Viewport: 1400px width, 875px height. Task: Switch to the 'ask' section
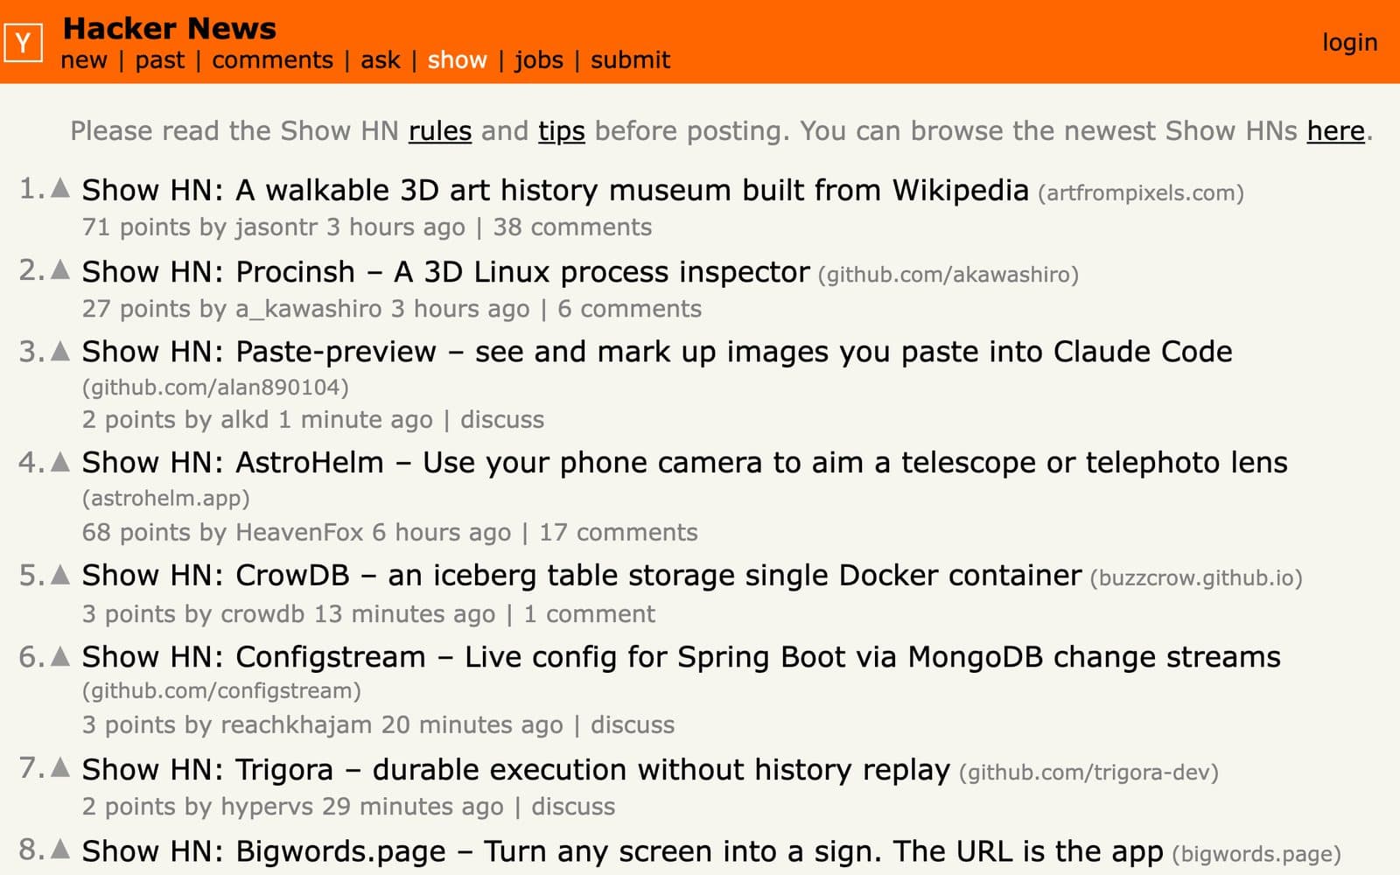coord(381,60)
